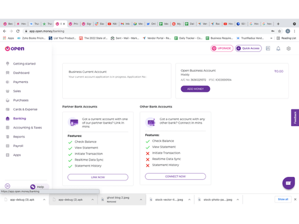The image size is (299, 224).
Task: Open Reports in sidebar
Action: tap(19, 137)
